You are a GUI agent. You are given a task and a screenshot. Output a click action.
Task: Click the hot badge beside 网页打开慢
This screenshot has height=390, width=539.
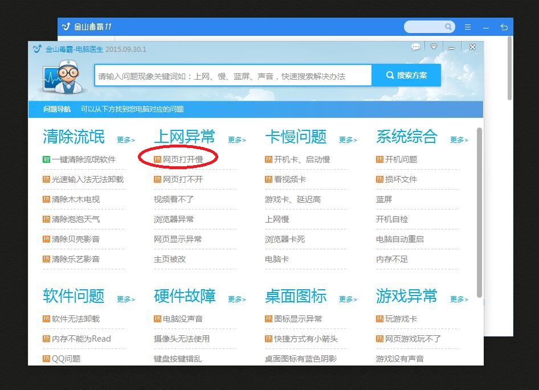click(157, 159)
